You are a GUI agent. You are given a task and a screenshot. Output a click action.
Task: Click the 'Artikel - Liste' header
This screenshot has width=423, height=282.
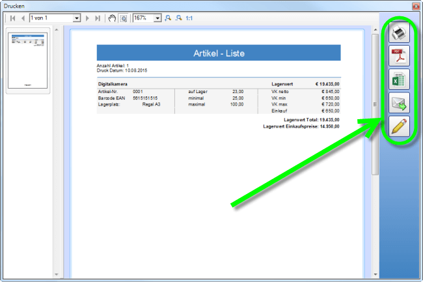(x=219, y=53)
